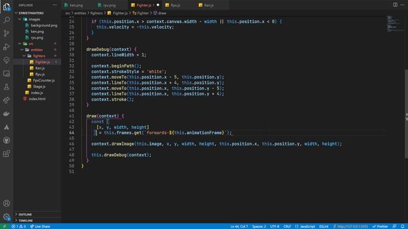
Task: Collapse STREETFIGHTER2 root folder
Action: point(17,13)
